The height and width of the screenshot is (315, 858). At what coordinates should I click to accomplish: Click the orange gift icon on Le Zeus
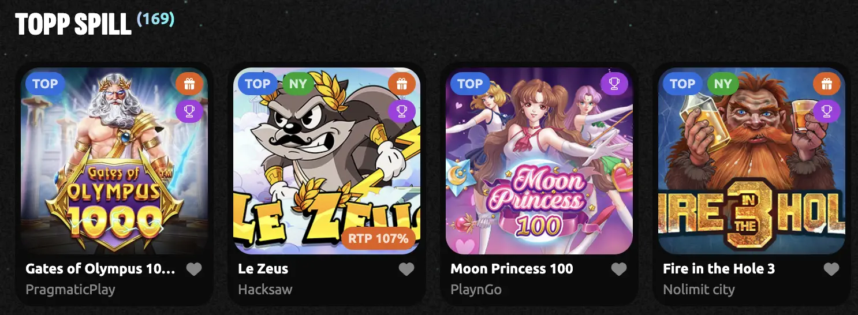pos(402,84)
